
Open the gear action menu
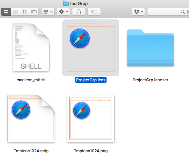(63, 12)
